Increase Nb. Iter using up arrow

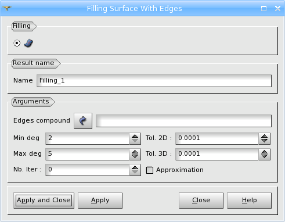tap(135, 167)
